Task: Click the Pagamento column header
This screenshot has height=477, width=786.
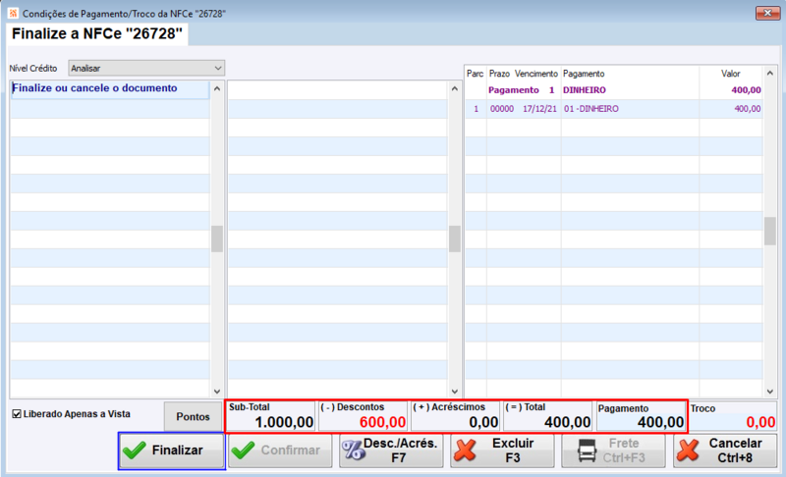Action: (584, 74)
